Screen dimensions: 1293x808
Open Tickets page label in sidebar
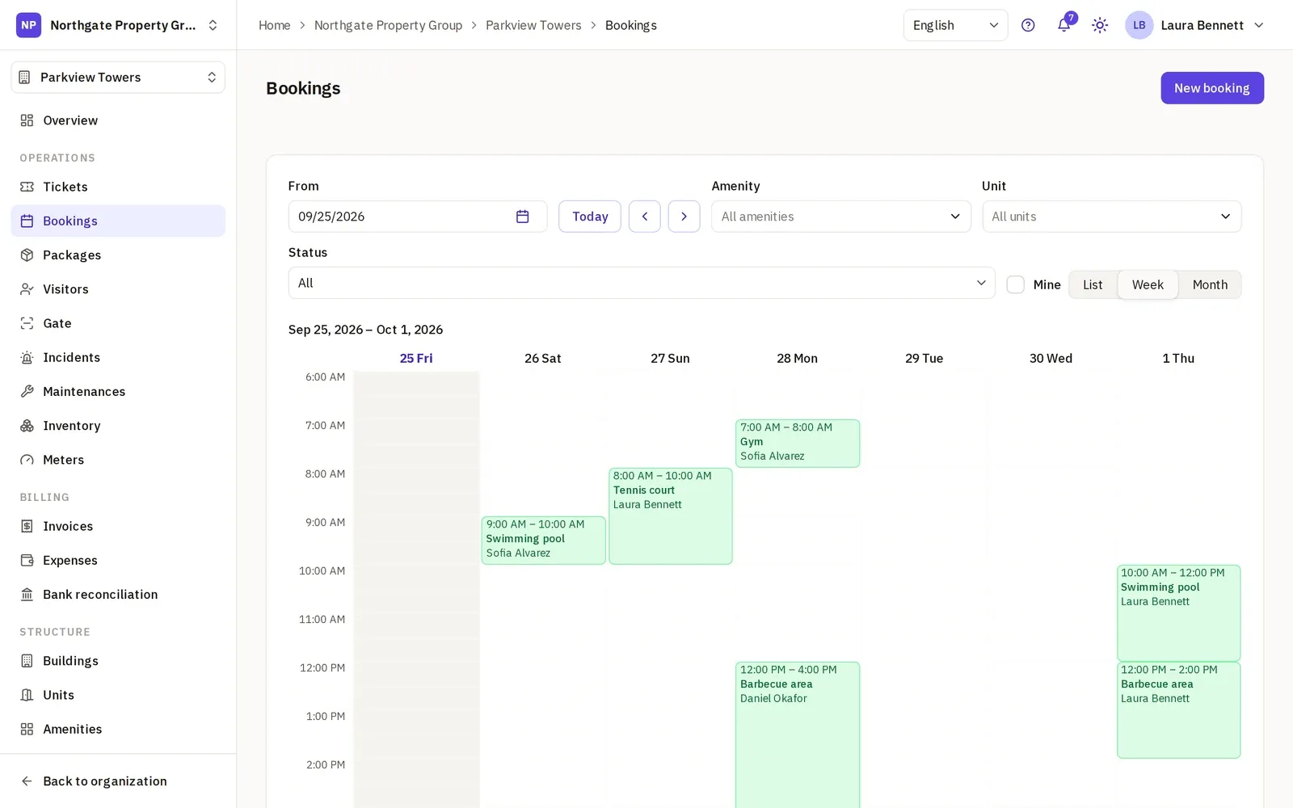(x=65, y=187)
